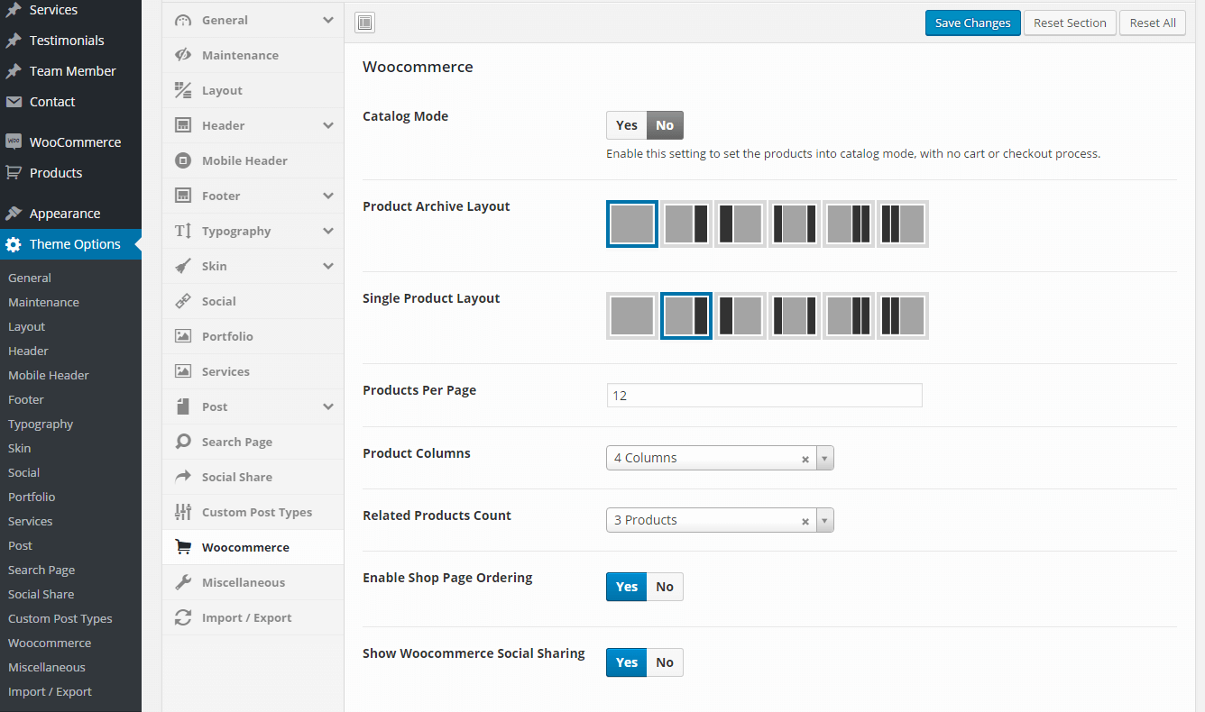The width and height of the screenshot is (1205, 712).
Task: Select full-width Product Archive Layout thumbnail
Action: pyautogui.click(x=631, y=224)
